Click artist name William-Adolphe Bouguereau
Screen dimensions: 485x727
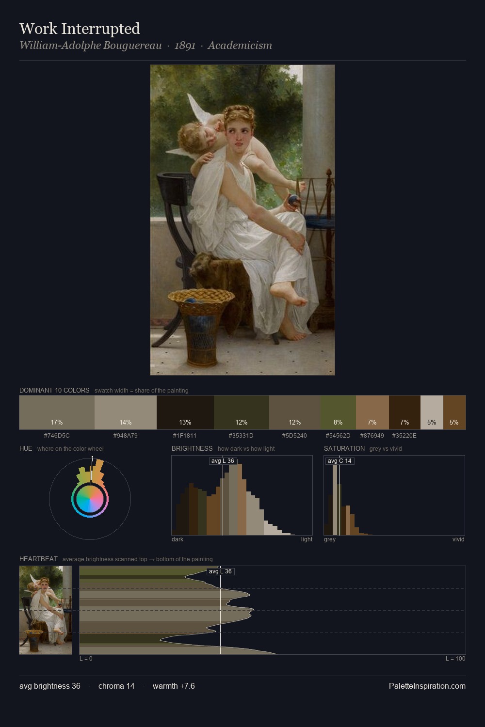tap(91, 46)
